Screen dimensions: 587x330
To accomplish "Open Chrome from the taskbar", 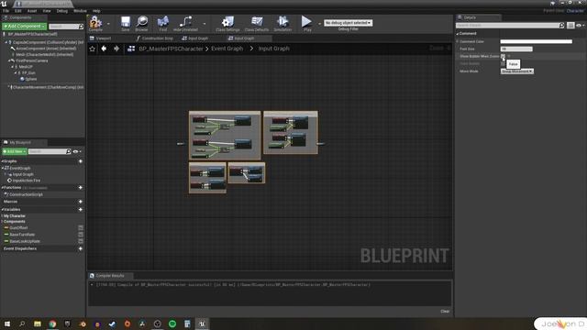I will (x=52, y=324).
